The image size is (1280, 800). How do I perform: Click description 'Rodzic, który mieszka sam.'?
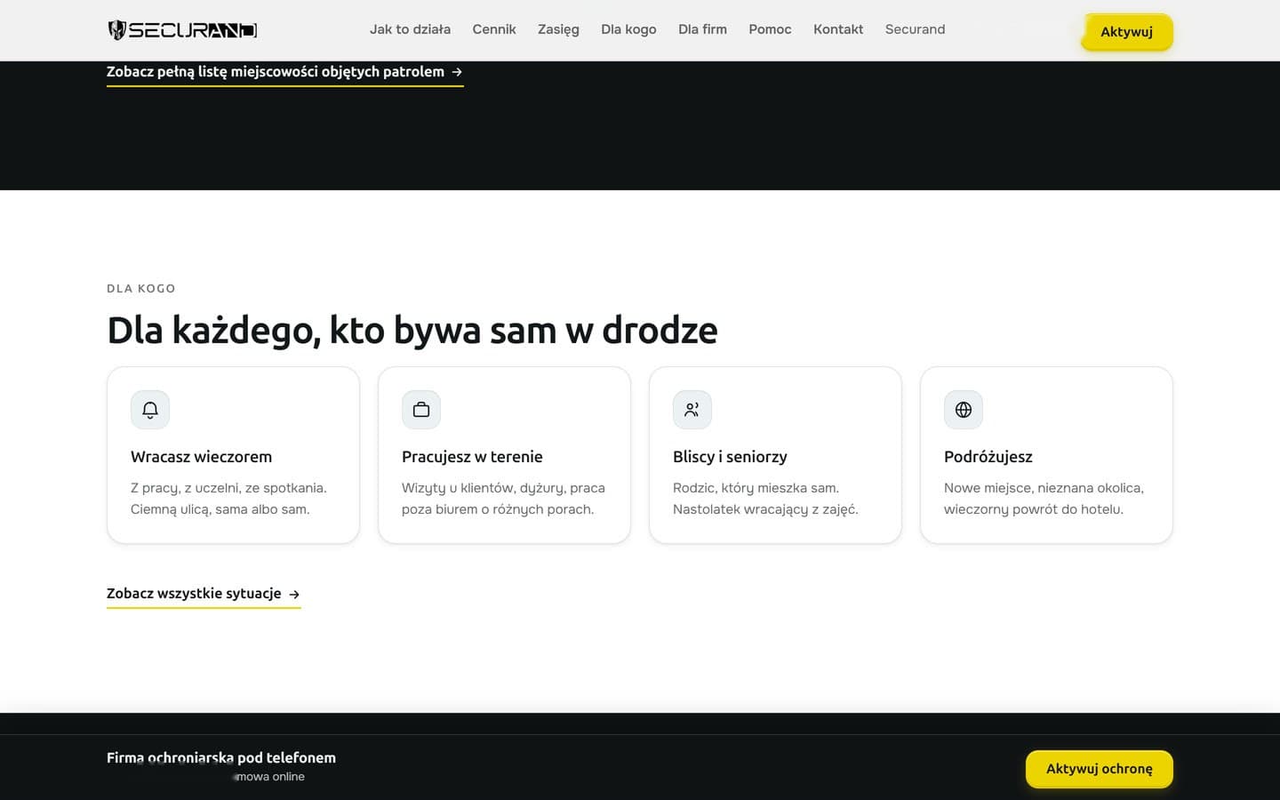[x=756, y=488]
